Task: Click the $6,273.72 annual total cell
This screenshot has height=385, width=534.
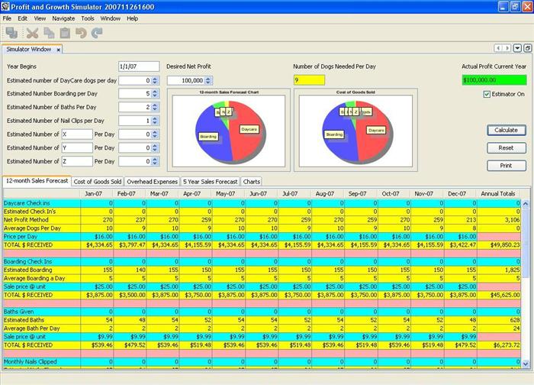Action: pyautogui.click(x=499, y=345)
